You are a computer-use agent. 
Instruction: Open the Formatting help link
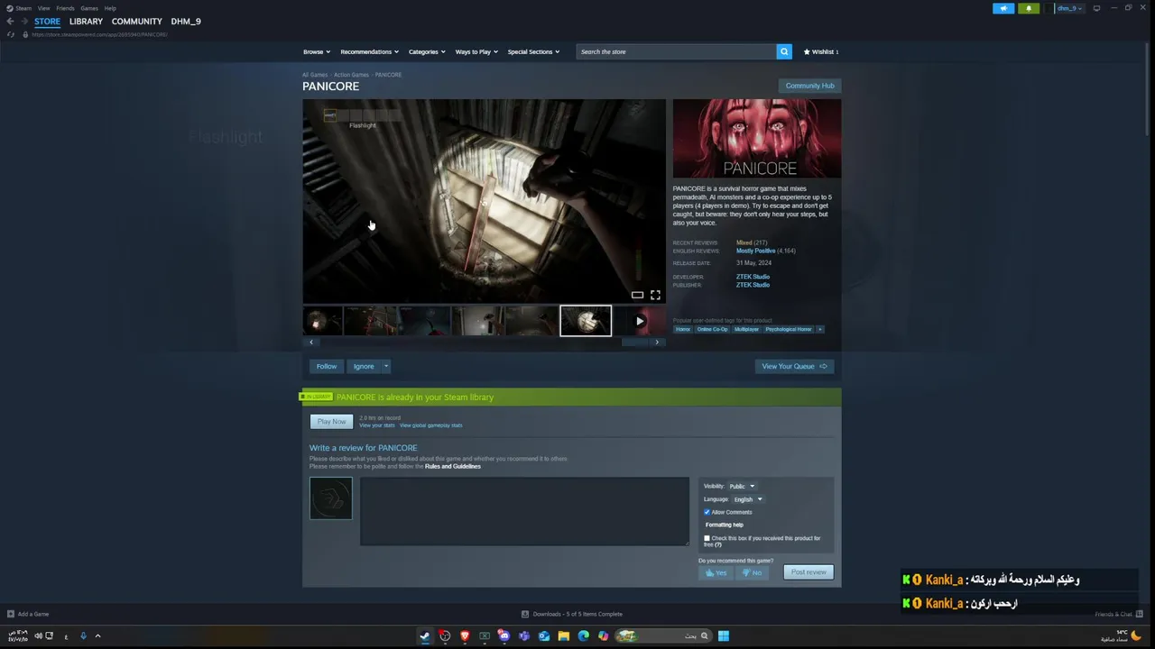pos(725,525)
